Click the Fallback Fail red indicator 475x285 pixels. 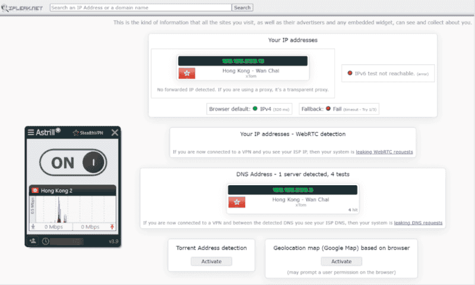(328, 109)
